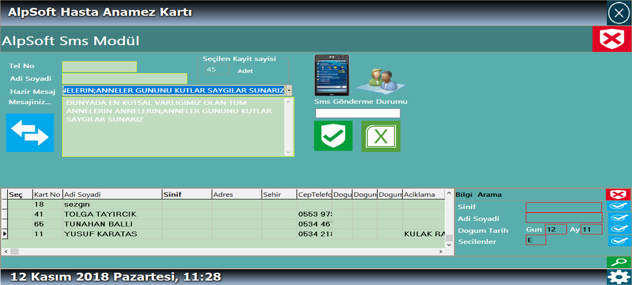Click the KULAK RA Aciklama cell
The image size is (632, 285).
click(x=424, y=234)
